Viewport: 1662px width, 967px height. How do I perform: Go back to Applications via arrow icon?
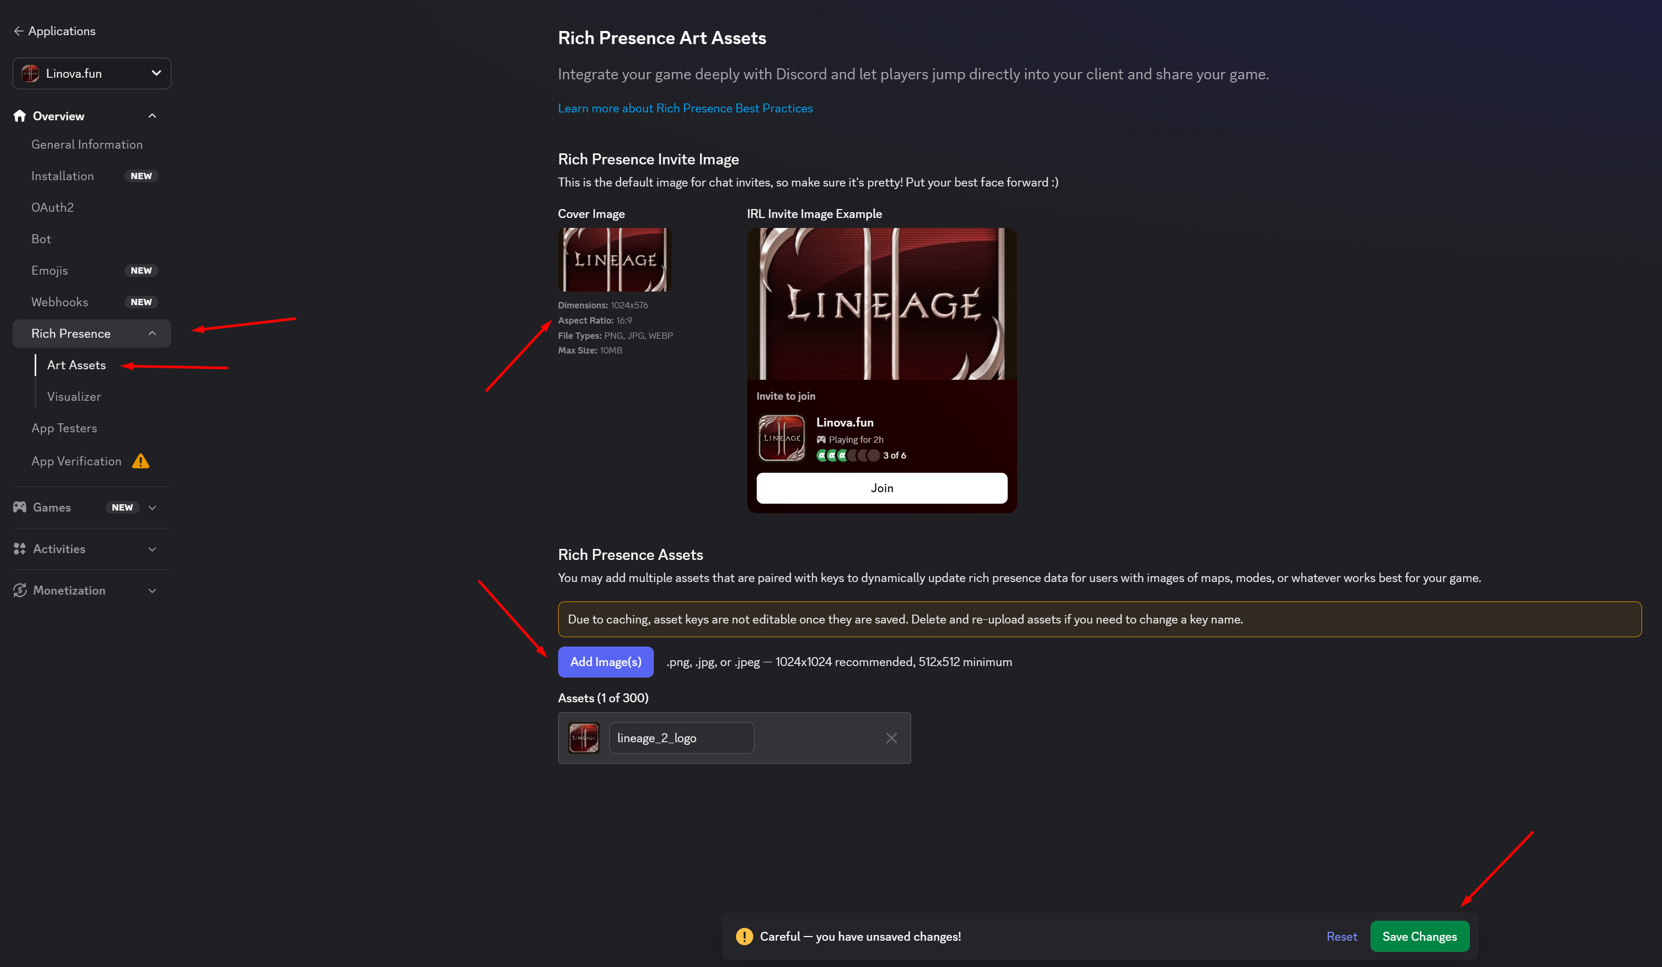(x=18, y=31)
